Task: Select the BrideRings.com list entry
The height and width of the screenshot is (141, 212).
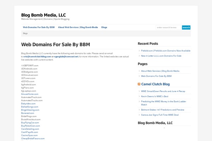Action: [x=29, y=116]
